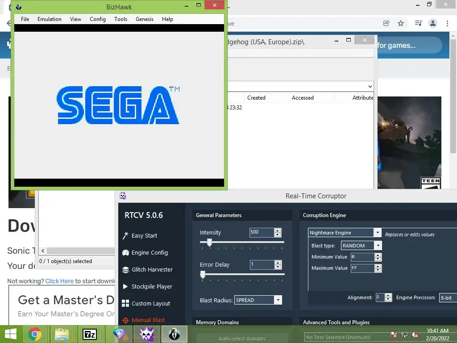Viewport: 457px width, 343px height.
Task: Click the Error Delay value field
Action: point(262,264)
